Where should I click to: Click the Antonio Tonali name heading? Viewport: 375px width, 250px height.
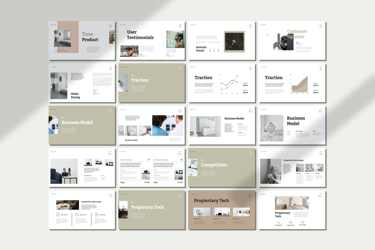coord(201,49)
